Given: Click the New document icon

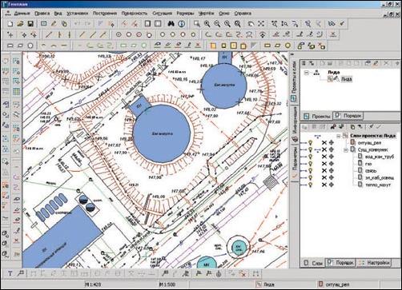Looking at the screenshot, I should [10, 24].
